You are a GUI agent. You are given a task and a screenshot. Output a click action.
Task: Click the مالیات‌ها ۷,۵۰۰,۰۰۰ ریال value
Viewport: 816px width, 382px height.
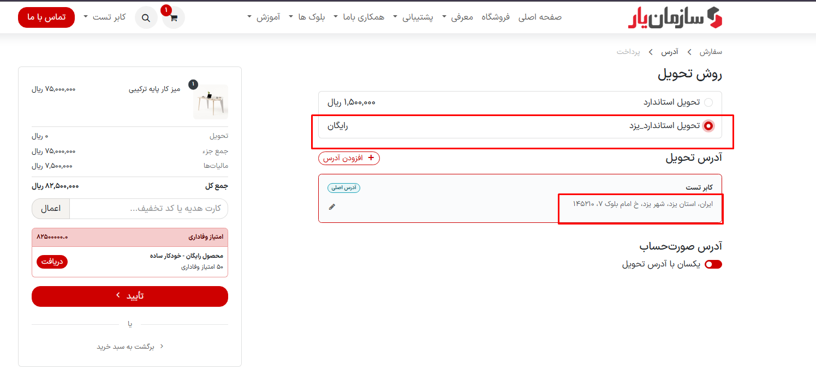click(52, 166)
